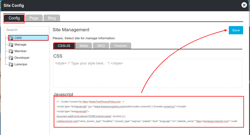Click the Developer folder icon
Viewport: 250px width, 135px height.
11,58
